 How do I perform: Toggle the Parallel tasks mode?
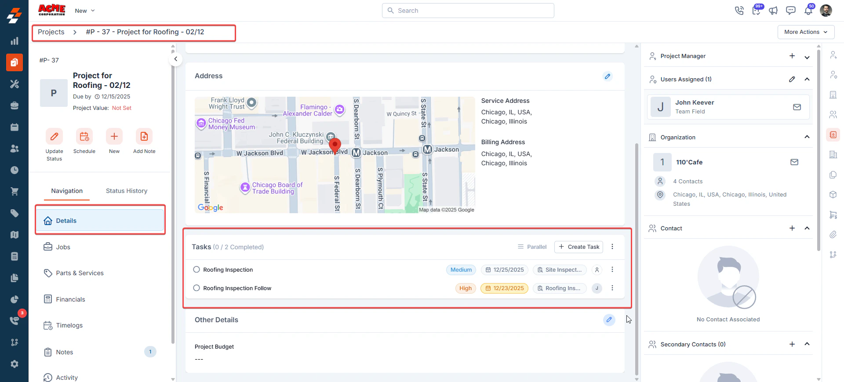click(x=532, y=247)
